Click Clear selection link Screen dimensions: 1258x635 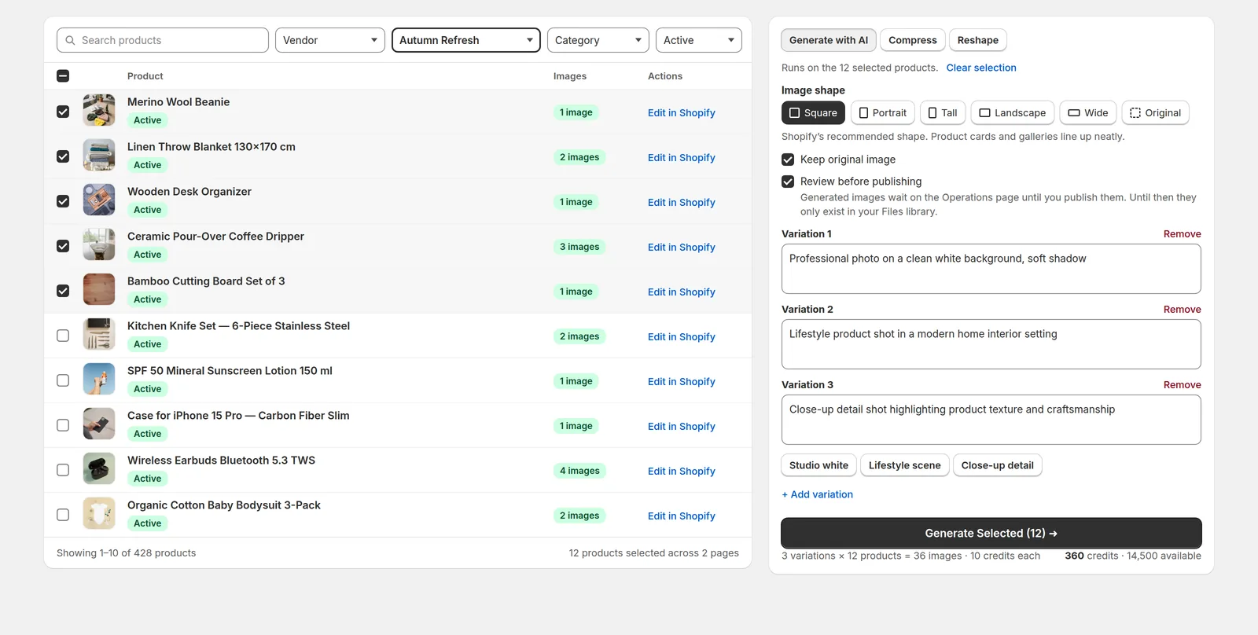click(x=981, y=68)
